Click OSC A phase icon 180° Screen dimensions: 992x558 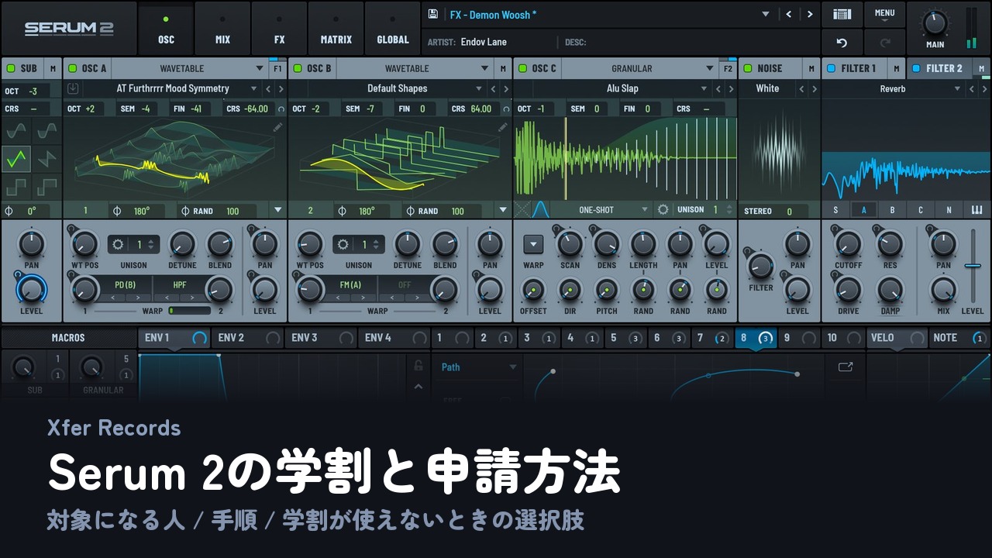pos(118,211)
